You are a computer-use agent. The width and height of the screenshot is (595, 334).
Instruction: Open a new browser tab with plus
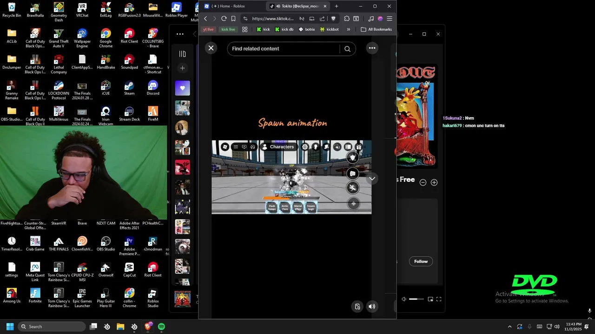pos(337,6)
